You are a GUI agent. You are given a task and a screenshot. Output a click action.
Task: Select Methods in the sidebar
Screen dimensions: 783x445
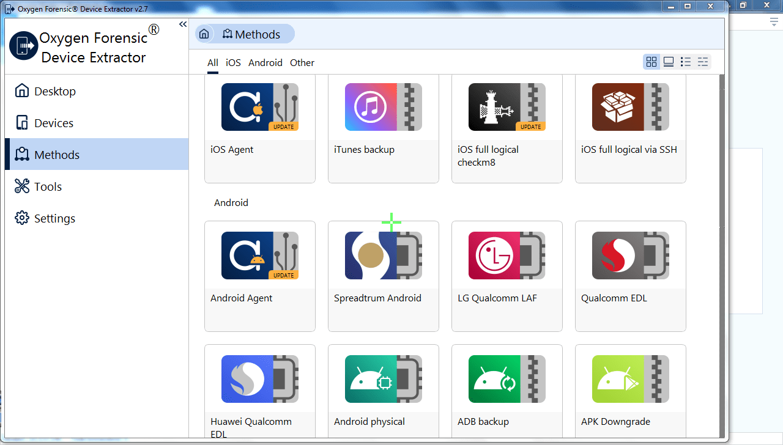coord(97,155)
